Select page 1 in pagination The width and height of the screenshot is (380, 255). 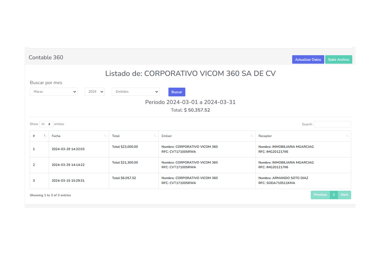point(334,195)
